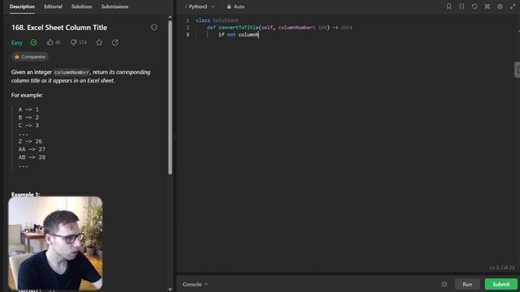Open the Companies tag
This screenshot has width=520, height=292.
coord(30,57)
